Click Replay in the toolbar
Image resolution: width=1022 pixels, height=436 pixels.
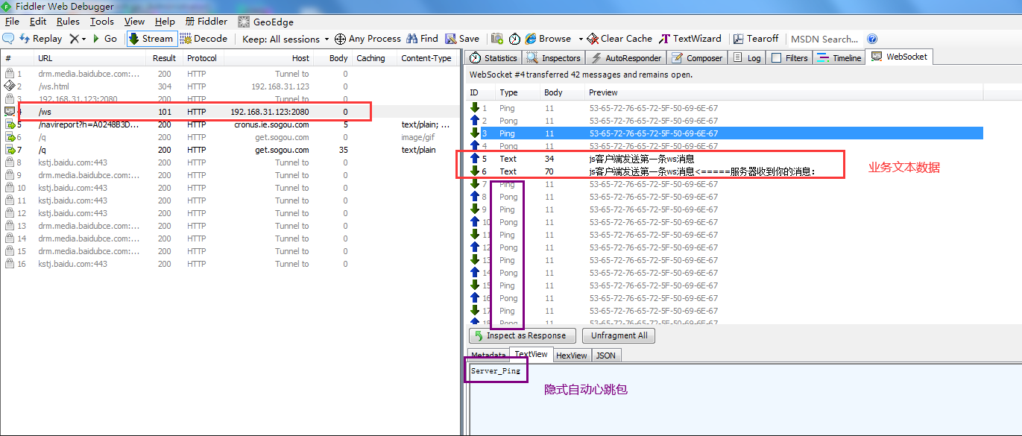coord(41,39)
